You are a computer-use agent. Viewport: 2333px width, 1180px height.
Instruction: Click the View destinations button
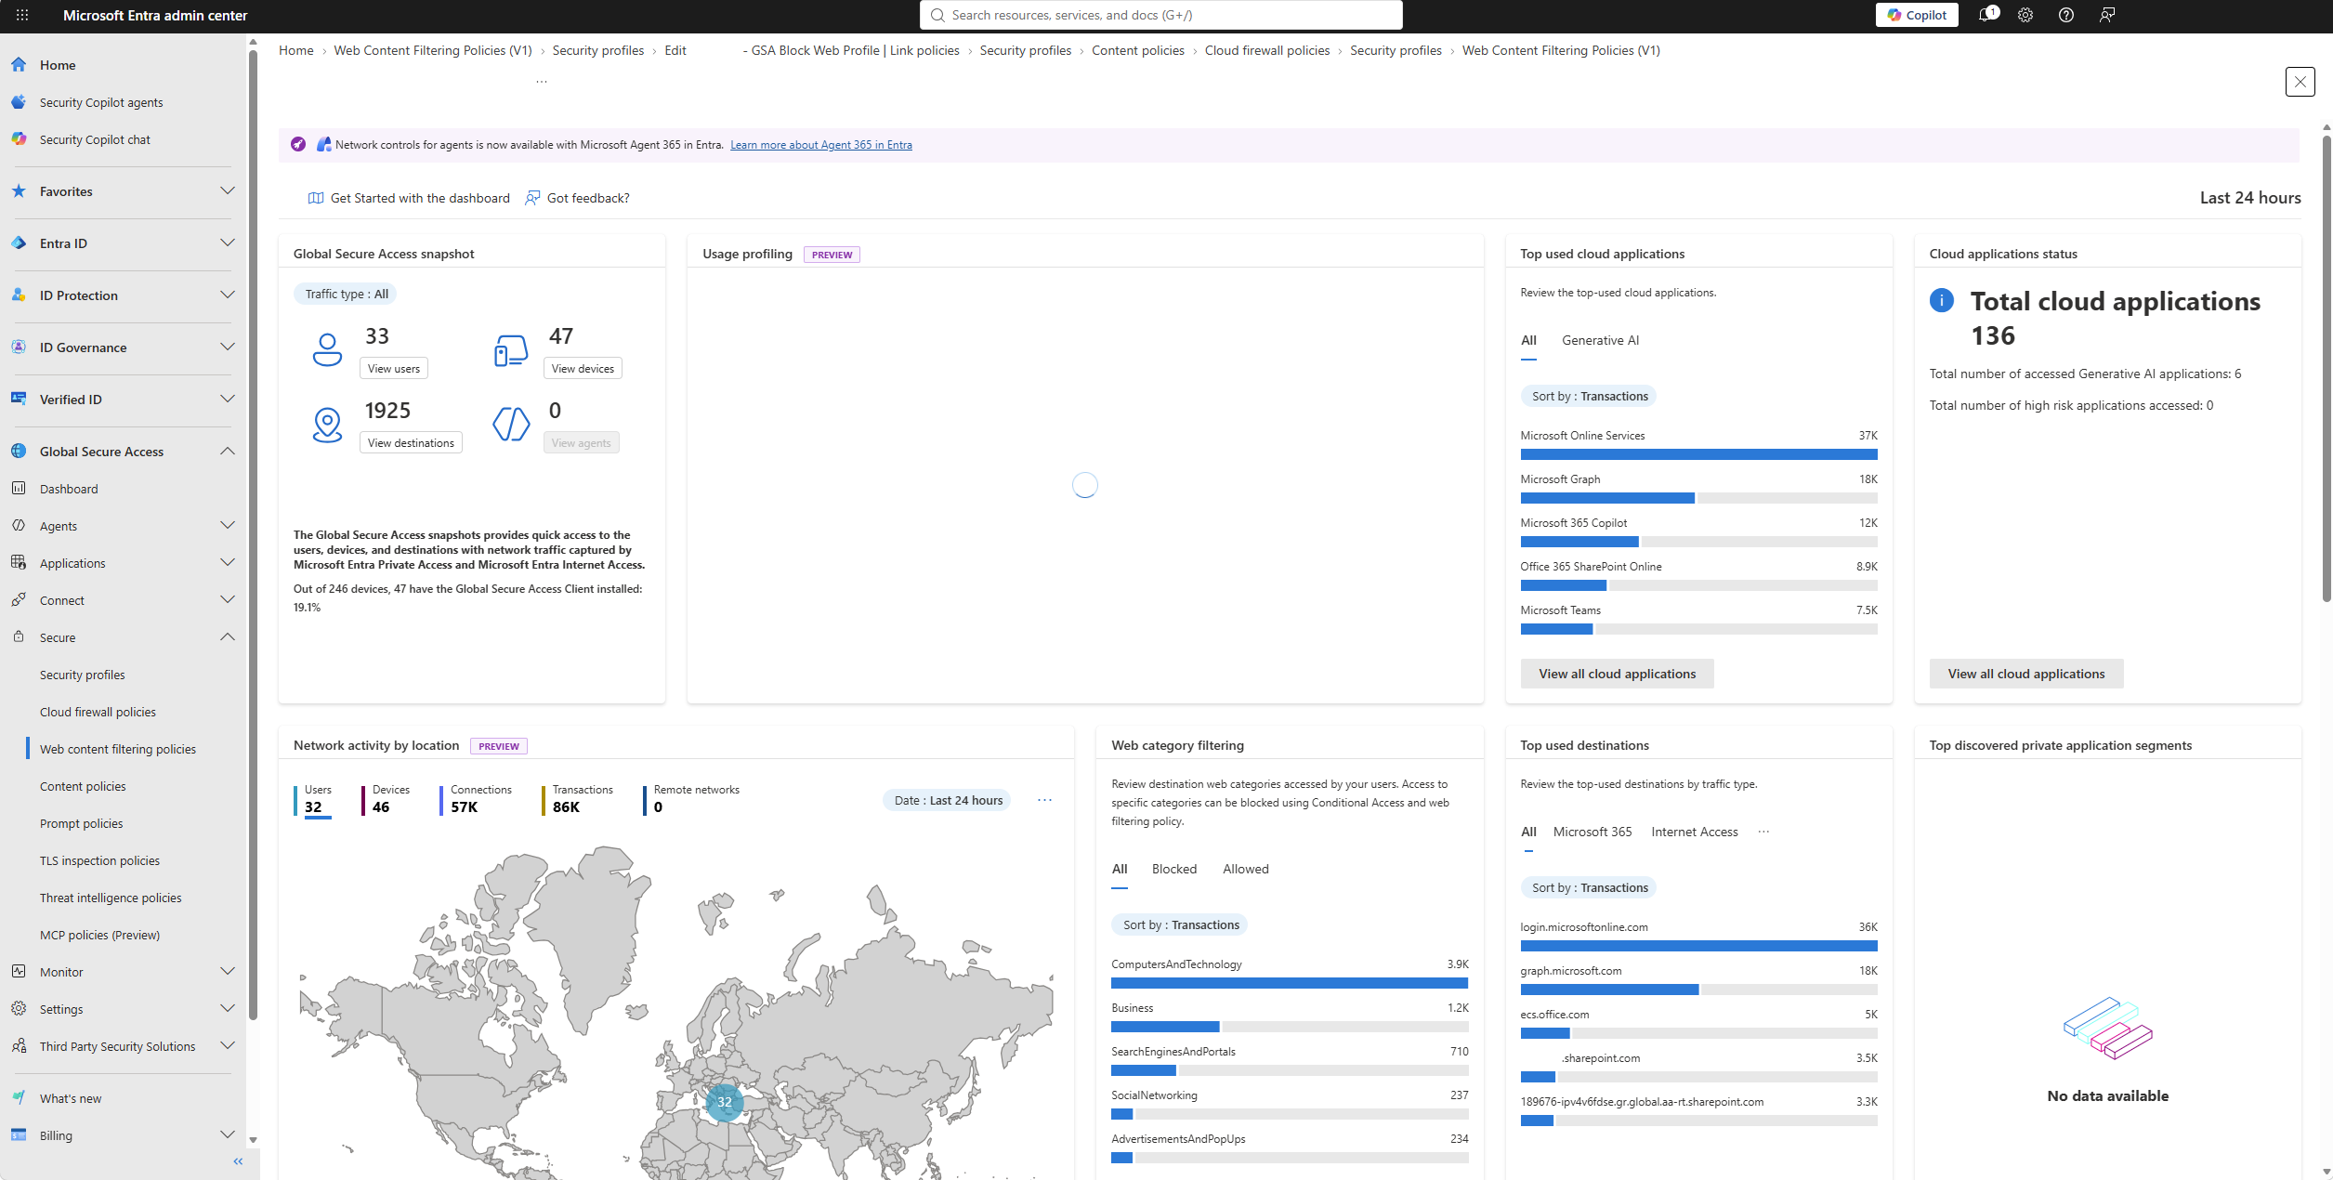click(411, 442)
